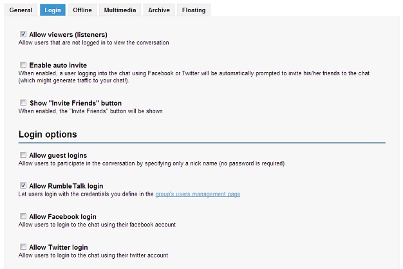The image size is (403, 269).
Task: Click the "Allow viewers (listeners)" label text
Action: (68, 34)
